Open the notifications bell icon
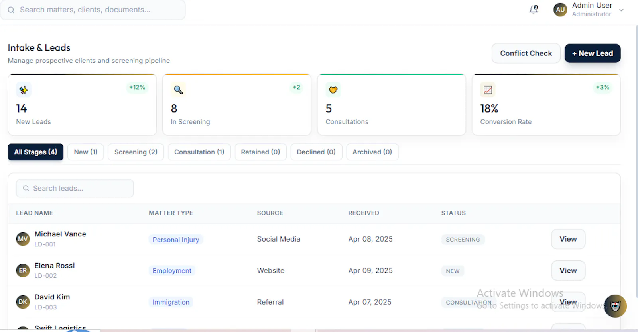The image size is (638, 332). [533, 10]
